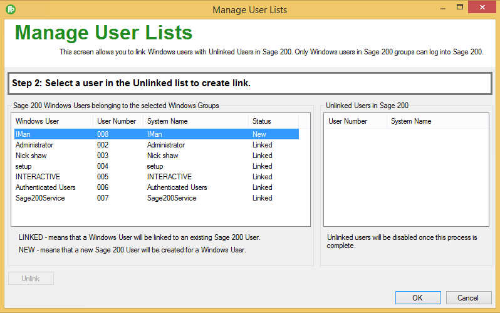Click the New status of IMan
The height and width of the screenshot is (313, 500).
(x=259, y=134)
